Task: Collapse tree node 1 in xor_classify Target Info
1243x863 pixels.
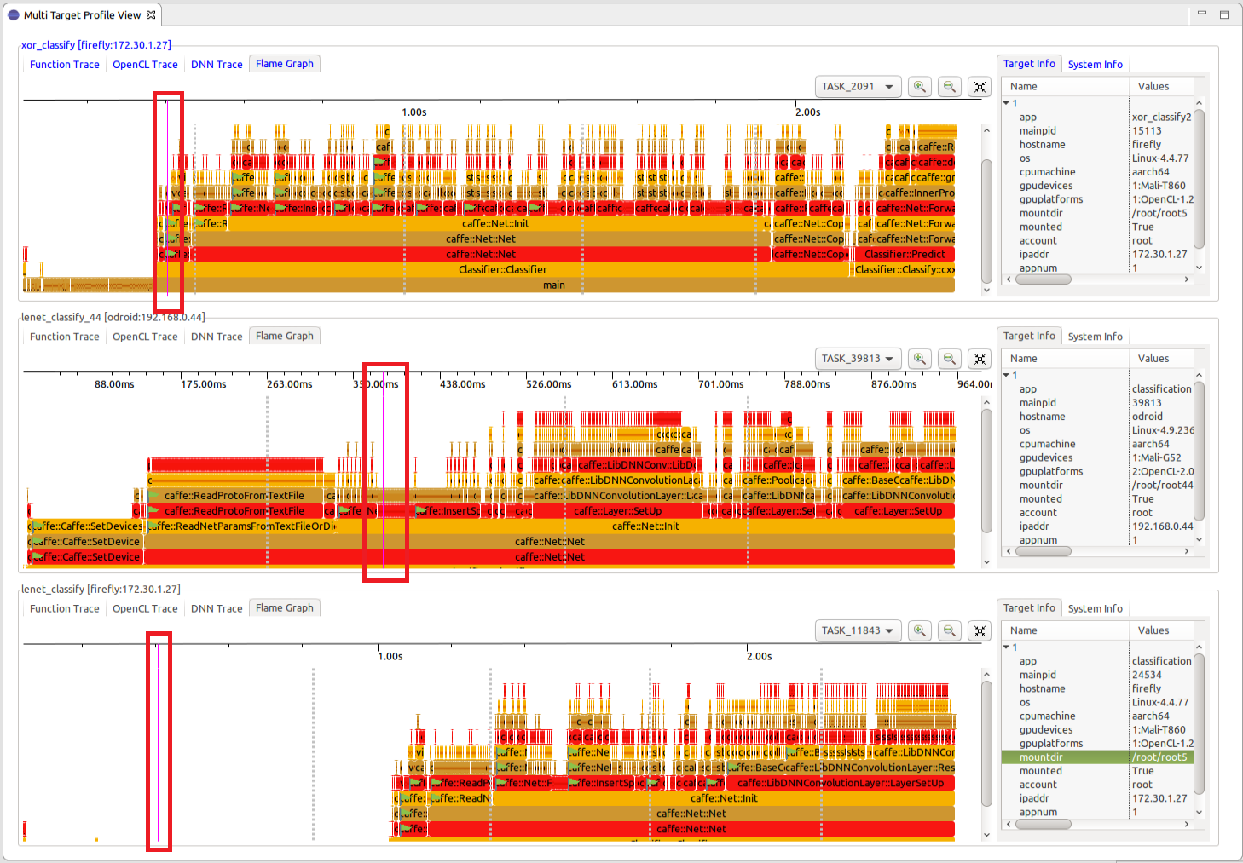Action: point(1007,103)
